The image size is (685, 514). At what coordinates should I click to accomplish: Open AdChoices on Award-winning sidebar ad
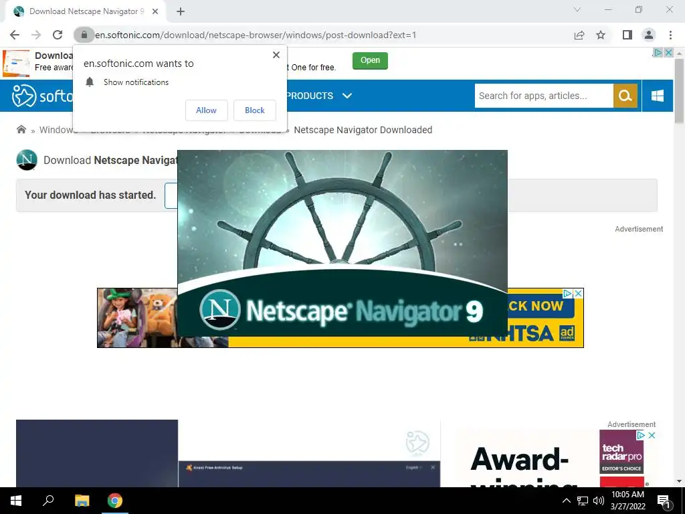(x=641, y=435)
